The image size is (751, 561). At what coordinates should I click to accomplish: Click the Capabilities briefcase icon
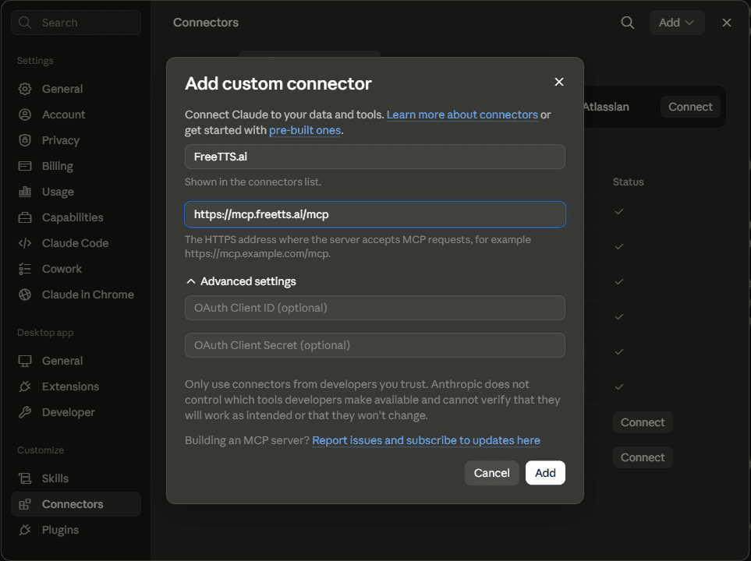(25, 217)
